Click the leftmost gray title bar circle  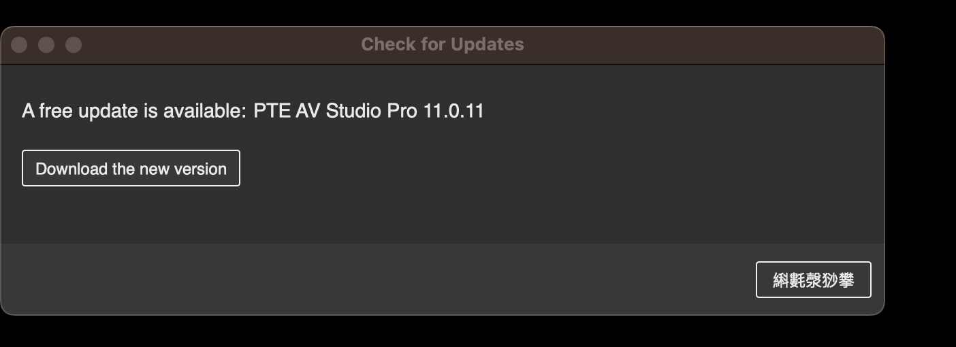coord(19,45)
